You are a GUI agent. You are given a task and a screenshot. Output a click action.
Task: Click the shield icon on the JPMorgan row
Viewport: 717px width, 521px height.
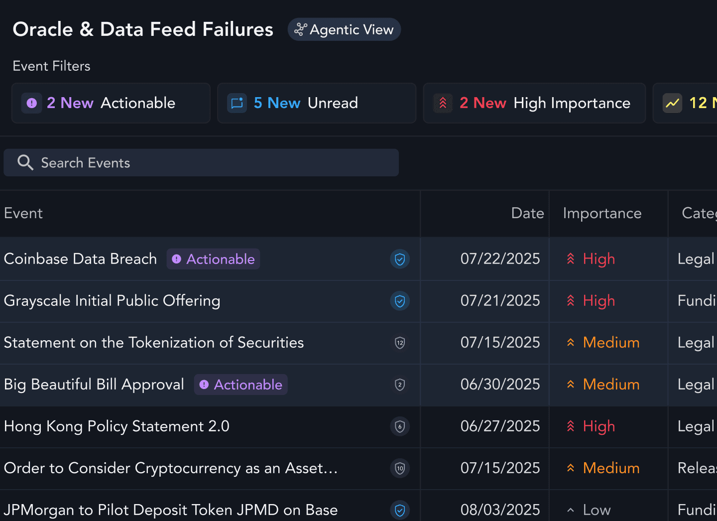pyautogui.click(x=400, y=510)
